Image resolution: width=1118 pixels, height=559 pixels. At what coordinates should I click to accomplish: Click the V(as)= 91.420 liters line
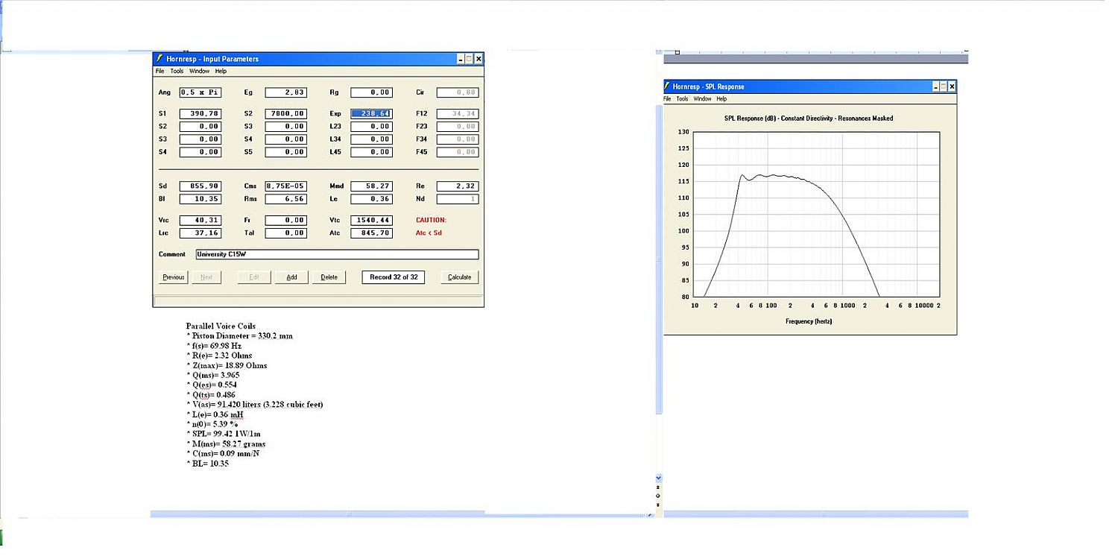click(x=254, y=405)
